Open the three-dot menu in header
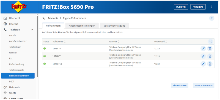The image size is (220, 100). coord(212,7)
